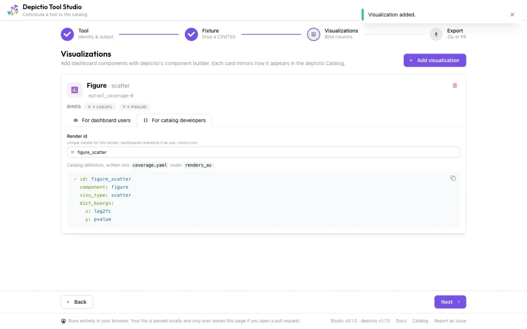Click the Figure card heading
The width and height of the screenshot is (527, 329).
(97, 86)
